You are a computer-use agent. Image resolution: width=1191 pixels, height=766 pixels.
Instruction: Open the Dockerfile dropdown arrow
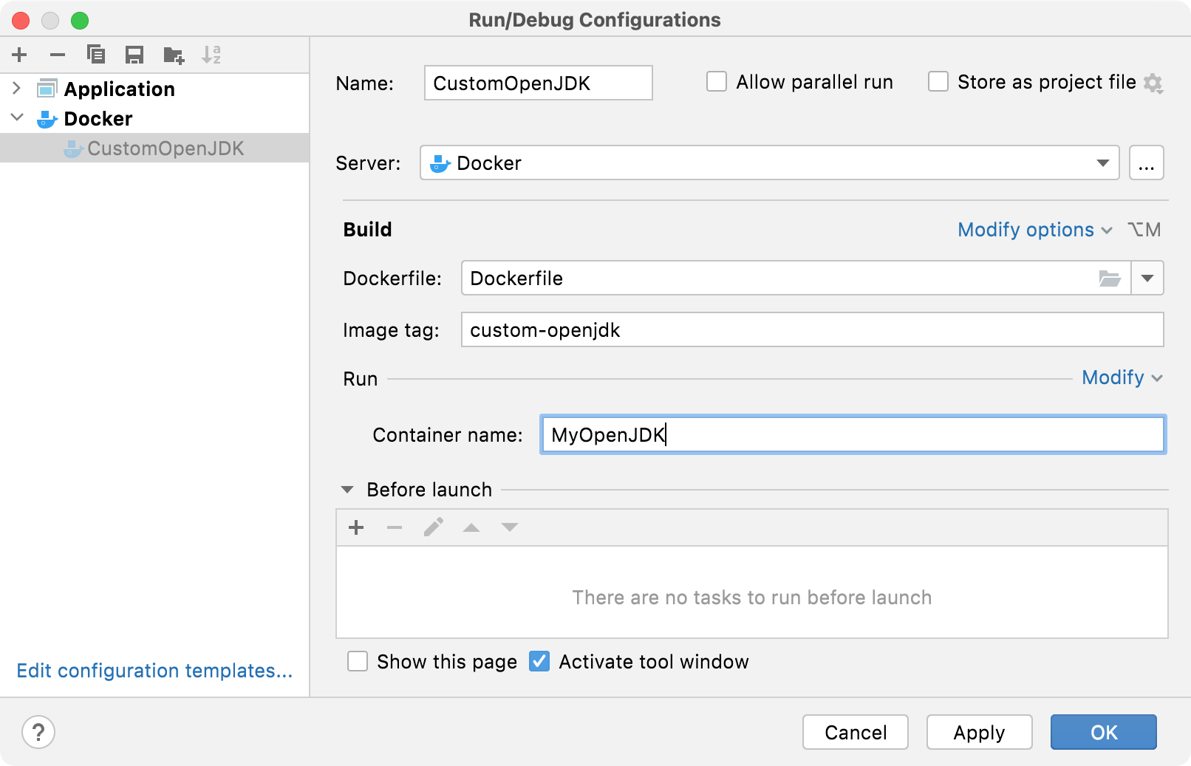coord(1147,278)
